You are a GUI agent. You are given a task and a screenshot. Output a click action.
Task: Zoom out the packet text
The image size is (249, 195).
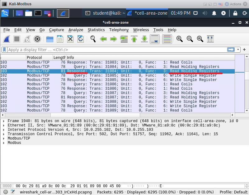(x=190, y=39)
